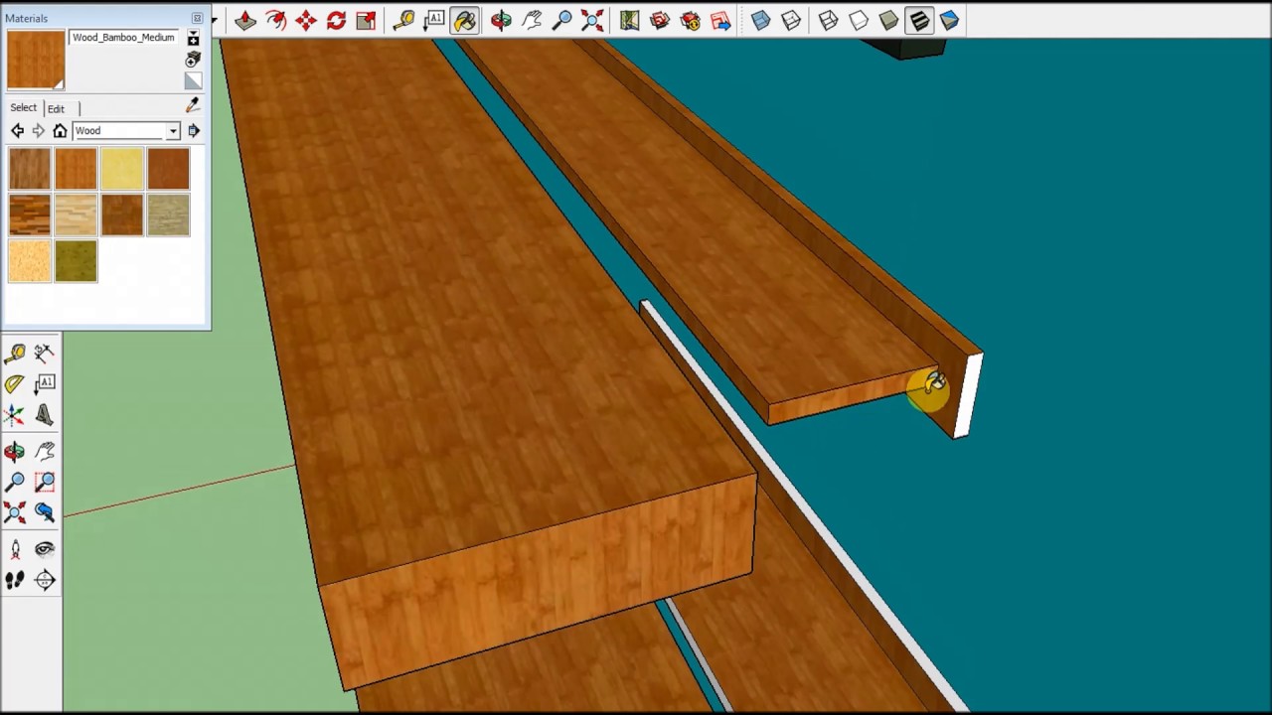Select the Tape Measure tool in top toolbar
This screenshot has width=1272, height=715.
click(x=403, y=20)
